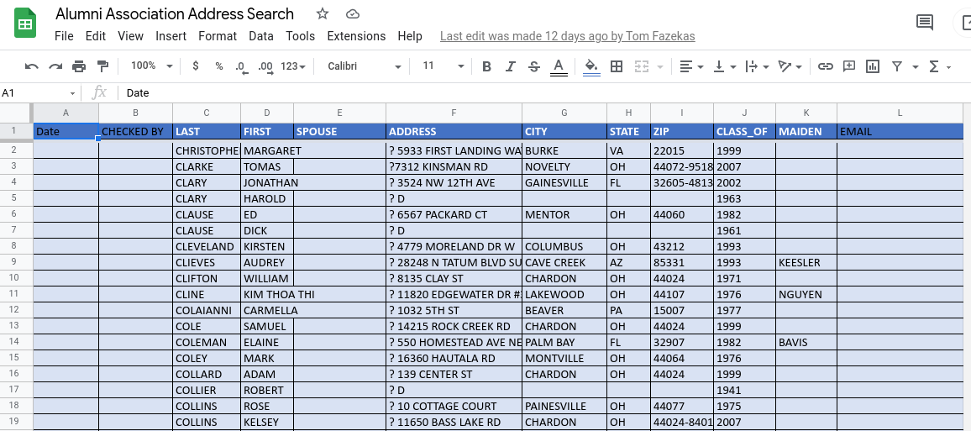Expand the merge cells options arrow

(x=660, y=67)
